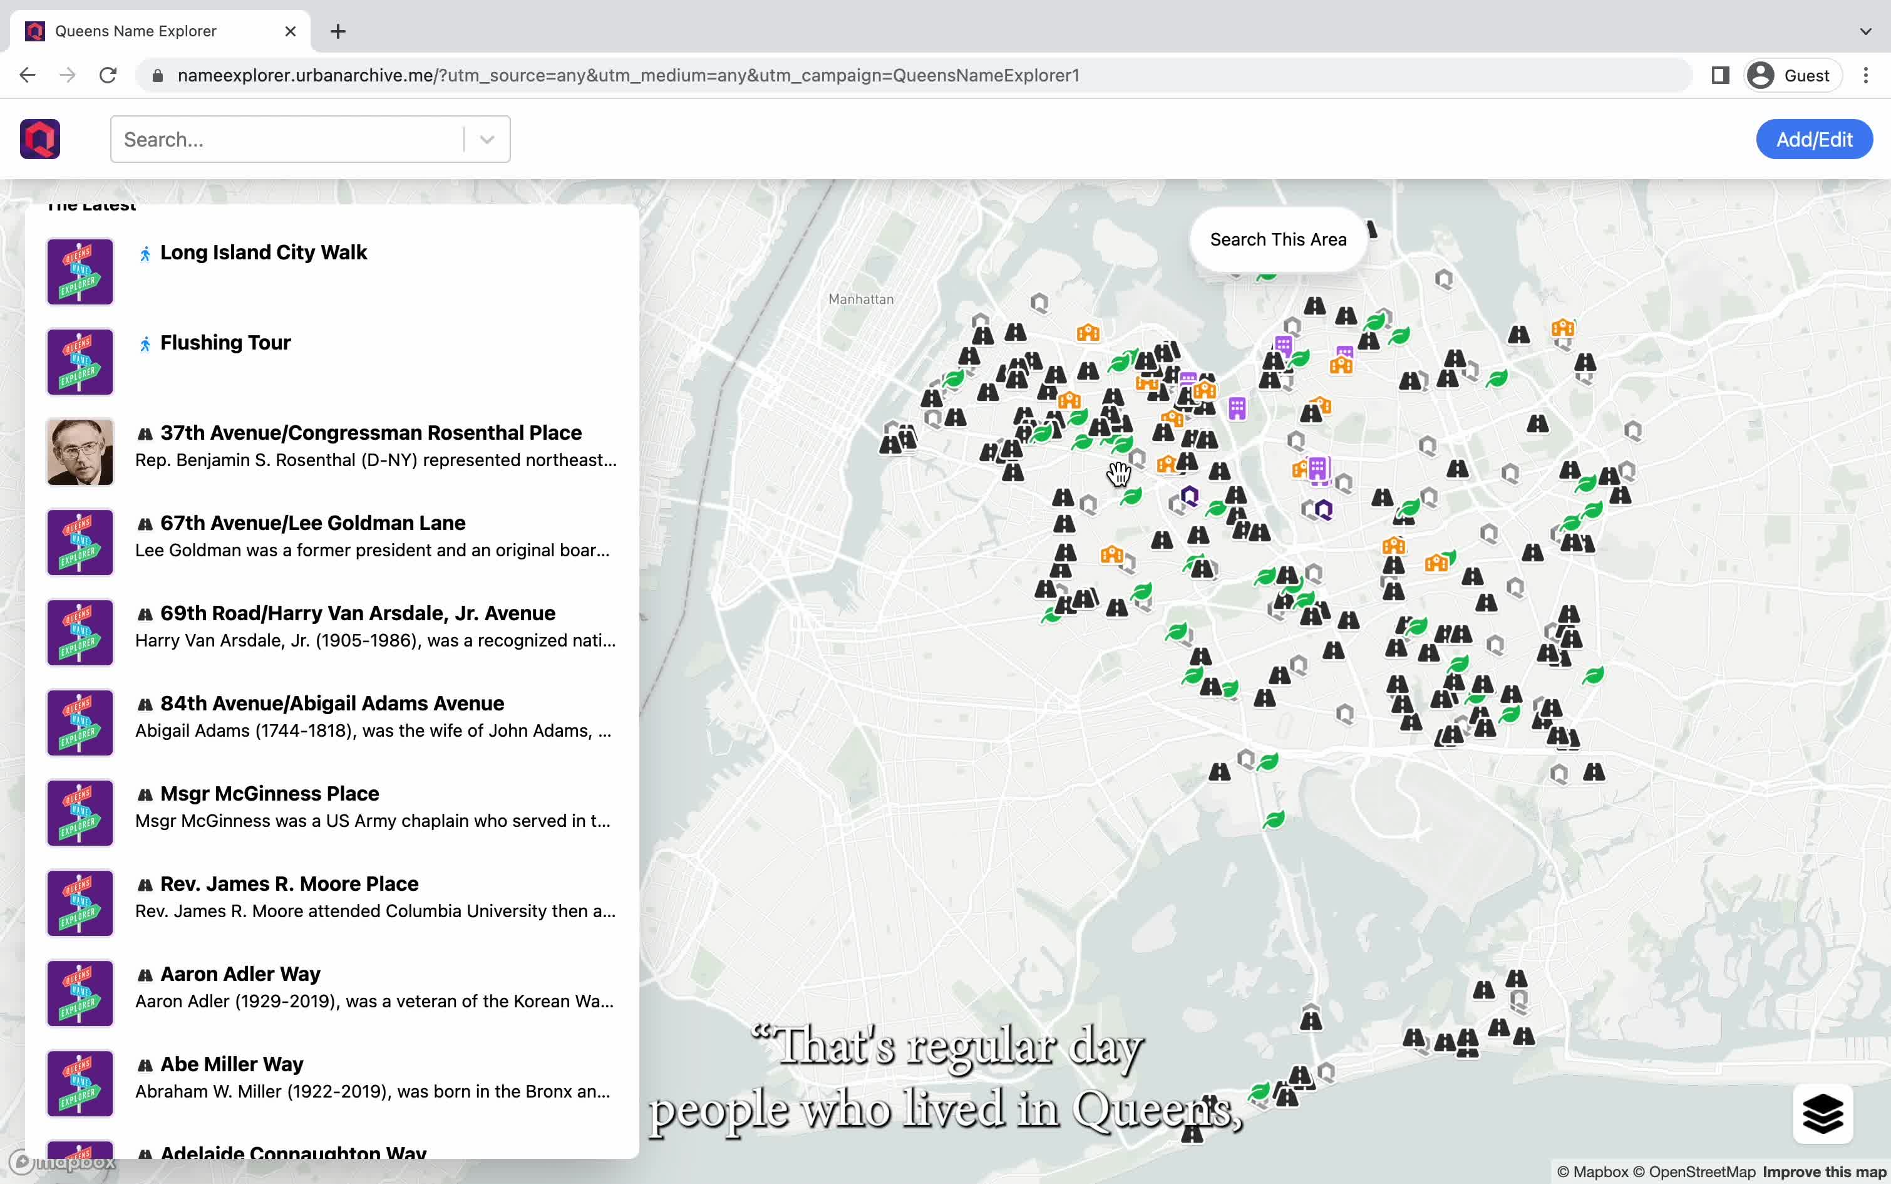Open the Chrome three-dot menu
The height and width of the screenshot is (1184, 1891).
click(x=1866, y=75)
